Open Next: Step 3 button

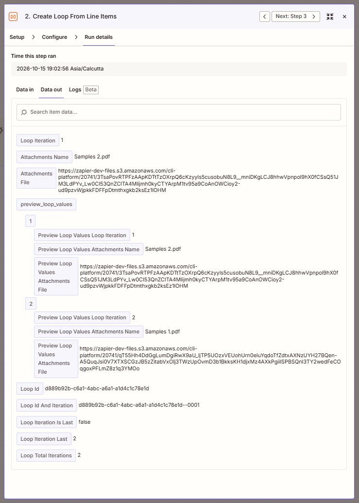295,17
